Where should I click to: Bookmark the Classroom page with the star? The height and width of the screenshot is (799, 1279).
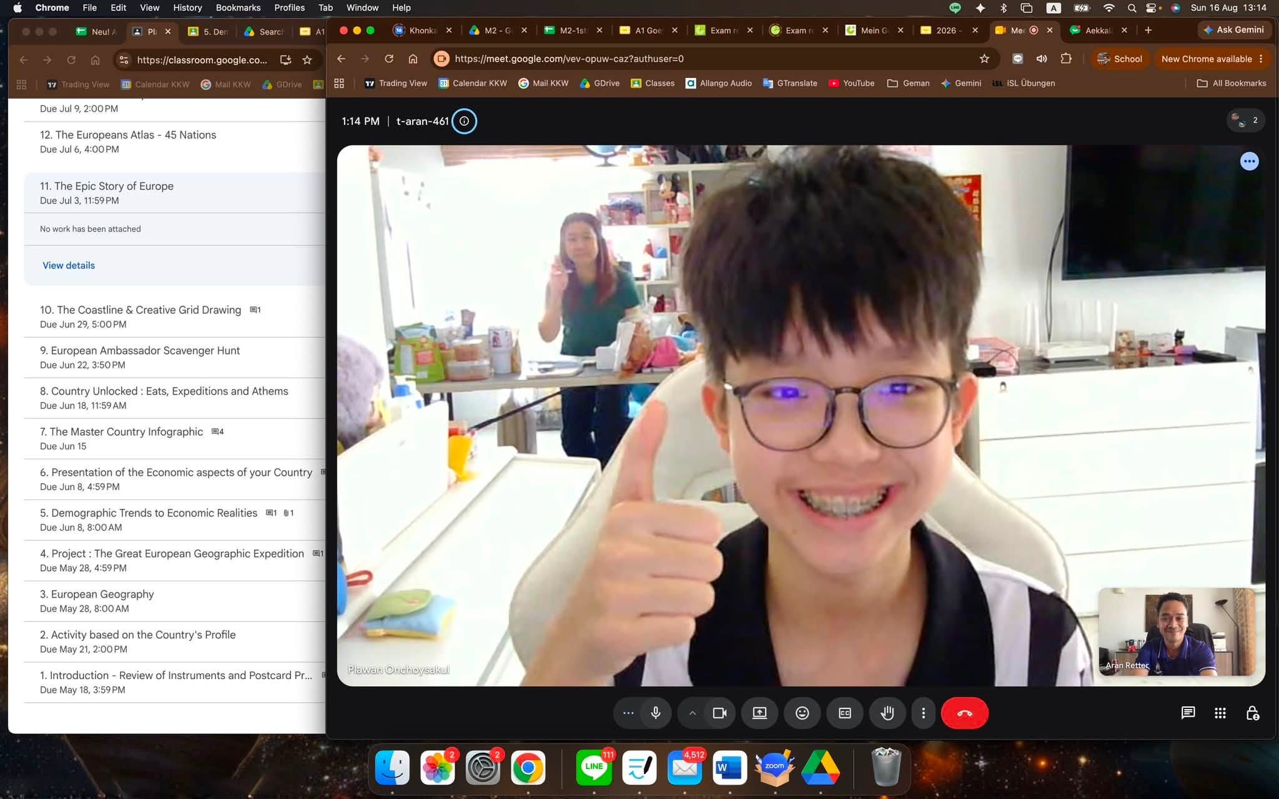pos(307,60)
